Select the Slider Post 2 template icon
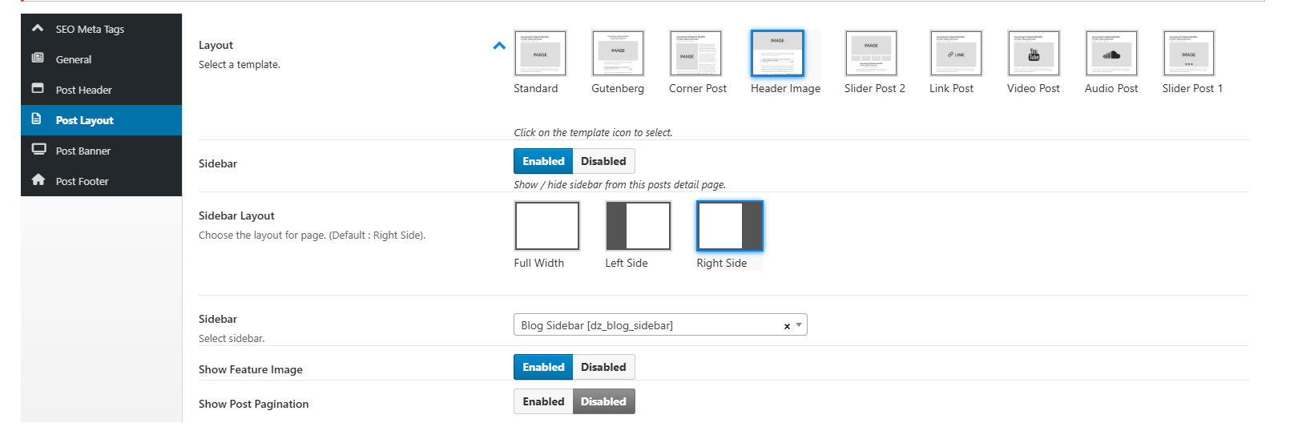The width and height of the screenshot is (1298, 439). (871, 53)
